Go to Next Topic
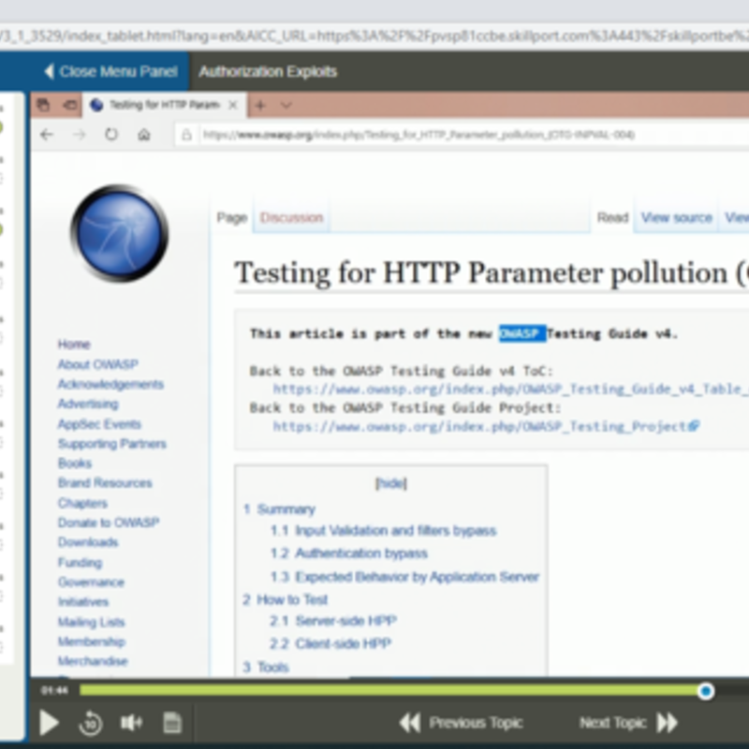 pyautogui.click(x=628, y=722)
